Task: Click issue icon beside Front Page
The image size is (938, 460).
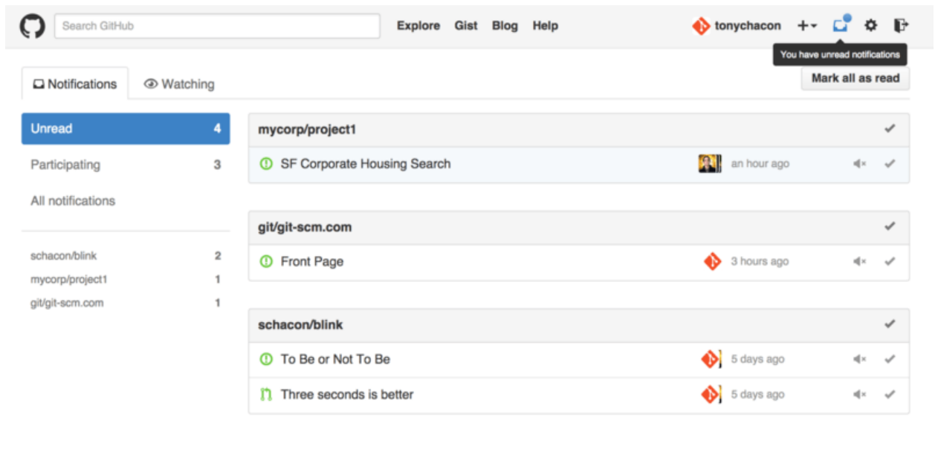Action: (x=266, y=262)
